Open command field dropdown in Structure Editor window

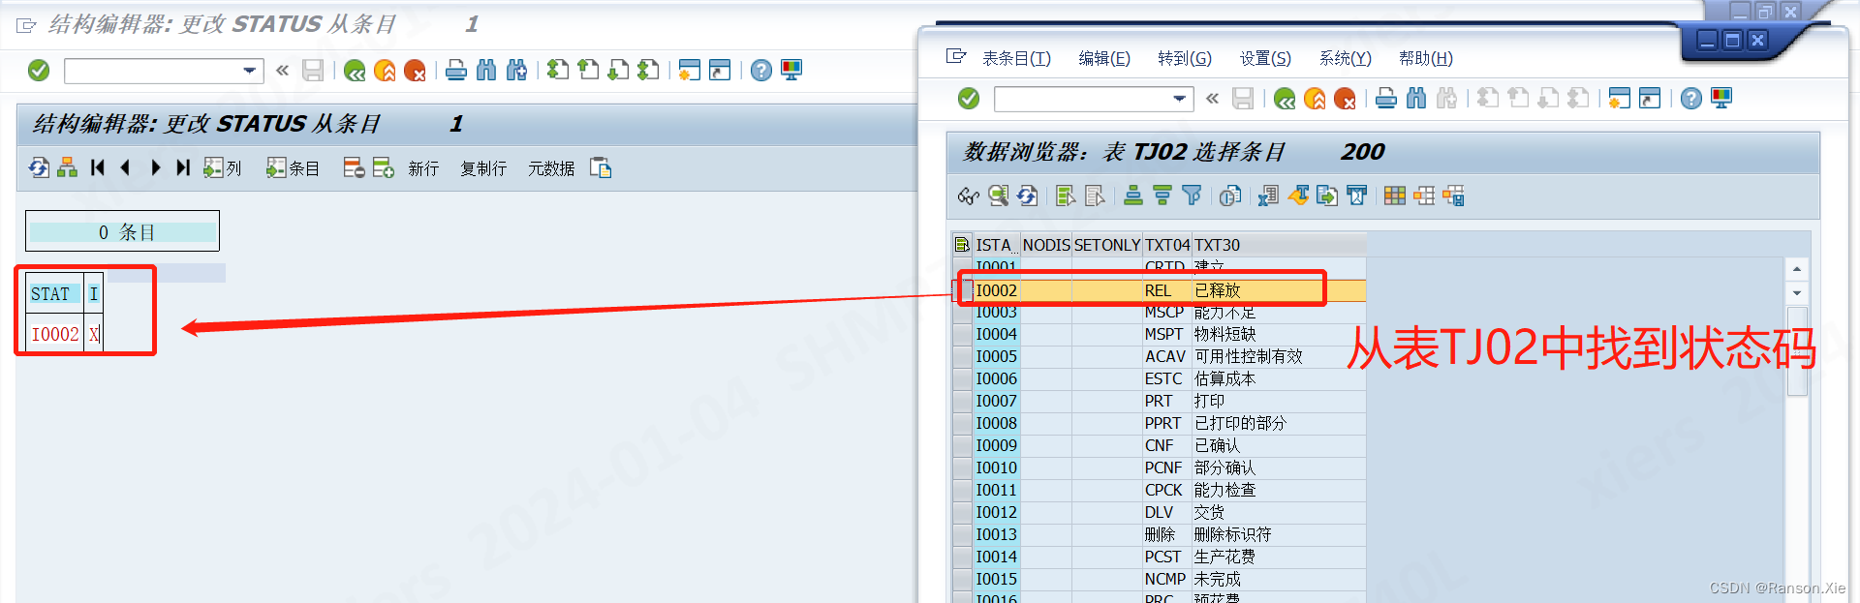(x=250, y=71)
